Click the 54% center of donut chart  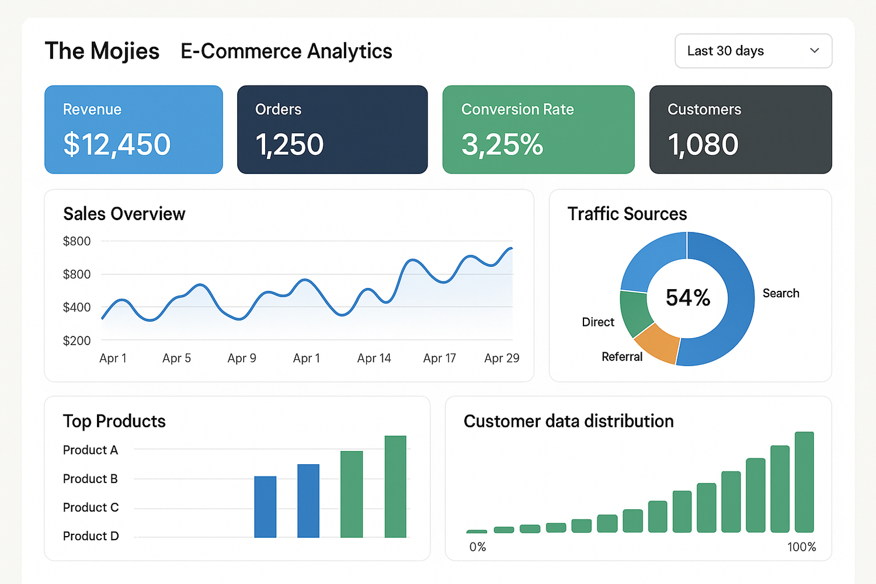tap(687, 298)
